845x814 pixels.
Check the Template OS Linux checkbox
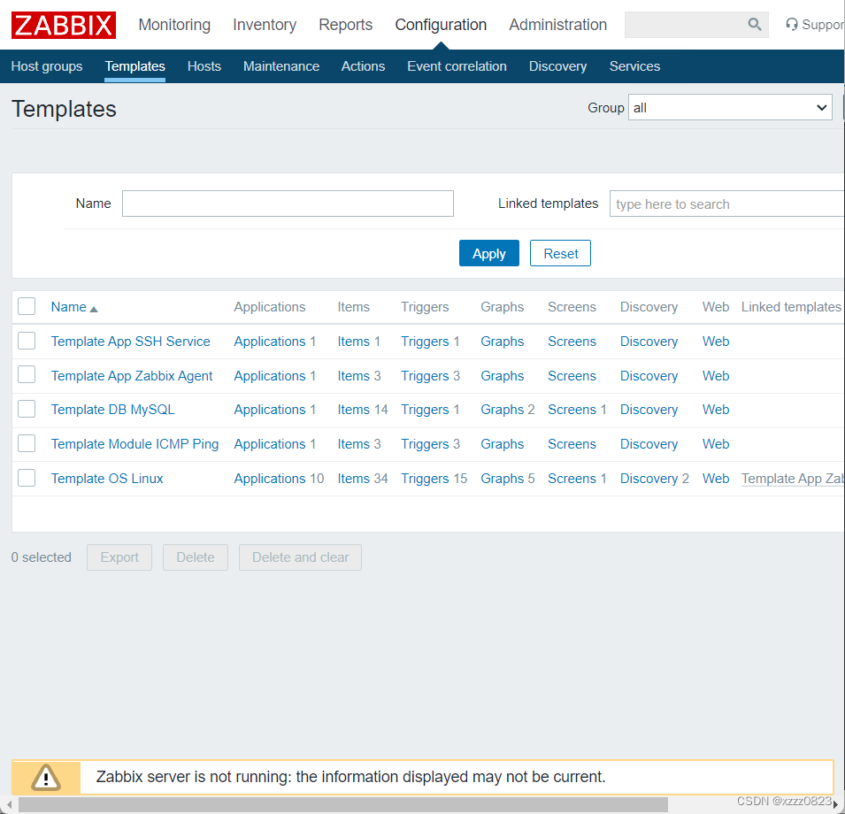(27, 478)
